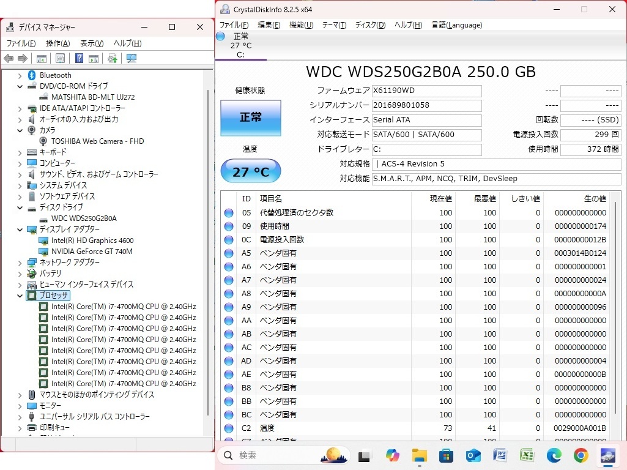This screenshot has height=470, width=627.
Task: Click the serial number field 201689801058
Action: (426, 106)
